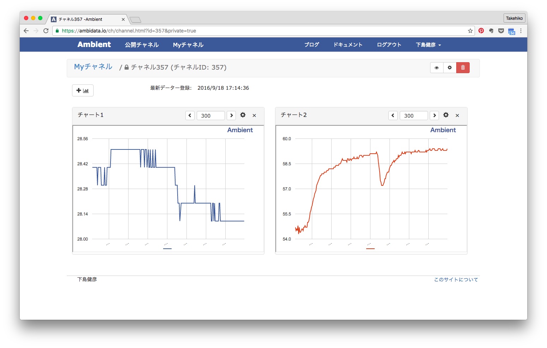The width and height of the screenshot is (547, 348).
Task: Expand the 下島健彦 user dropdown
Action: pyautogui.click(x=428, y=45)
